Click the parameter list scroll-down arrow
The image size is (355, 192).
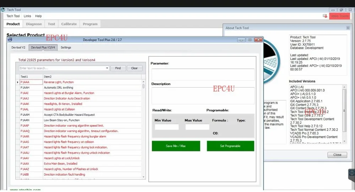(143, 177)
